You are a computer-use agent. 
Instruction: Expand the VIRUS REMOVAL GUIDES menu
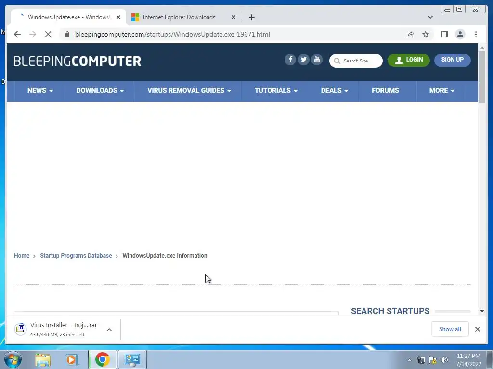click(189, 91)
